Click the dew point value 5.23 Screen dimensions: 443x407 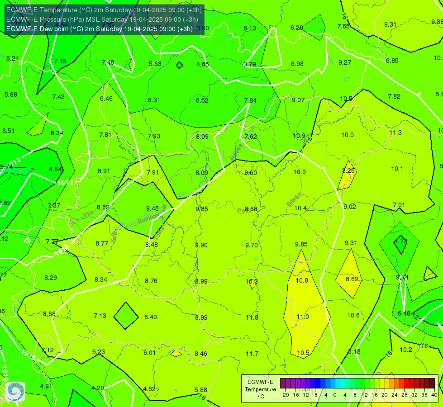[x=99, y=352]
